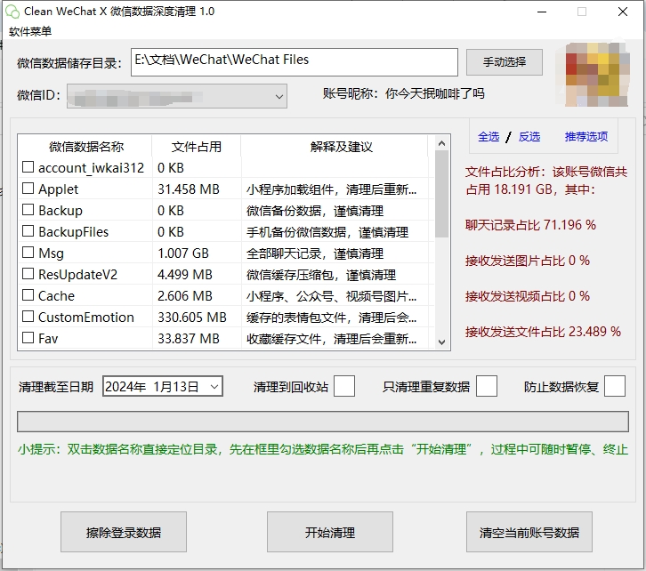Viewport: 646px width, 571px height.
Task: Click the 微信数据储存目录 path input field
Action: tap(295, 62)
